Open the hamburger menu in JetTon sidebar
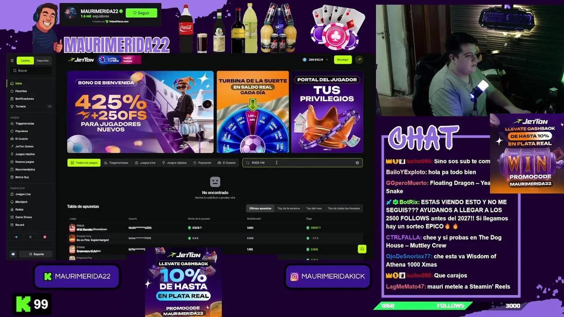564x317 pixels. [12, 61]
